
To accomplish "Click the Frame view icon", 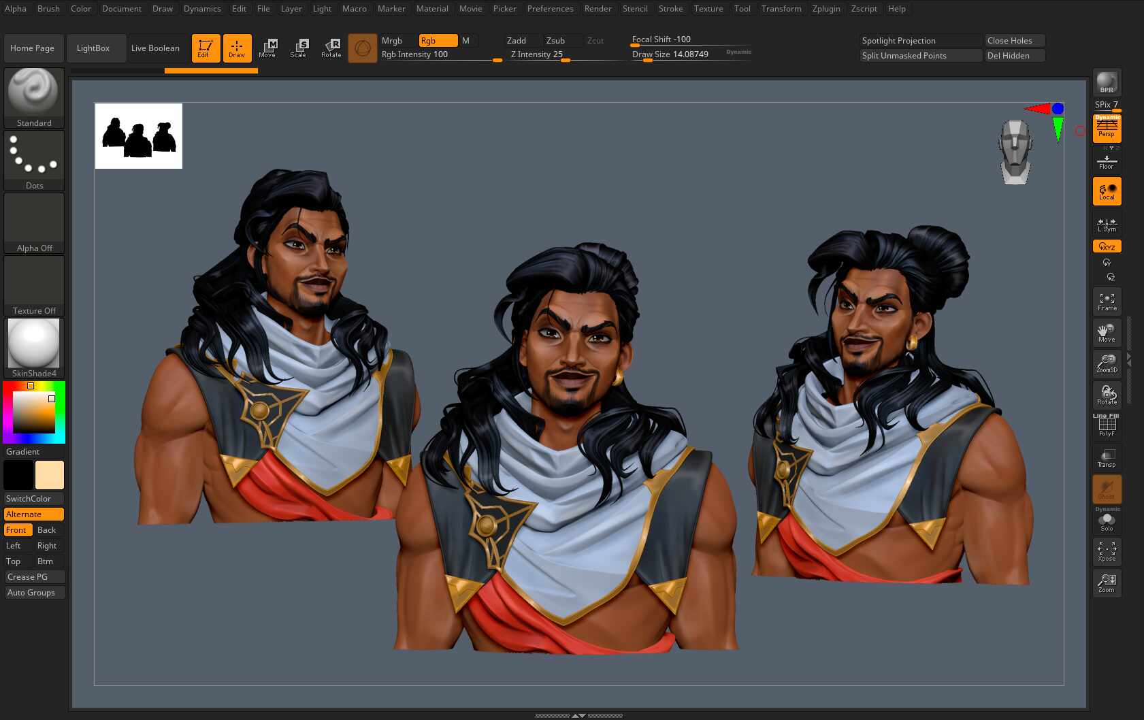I will tap(1107, 301).
